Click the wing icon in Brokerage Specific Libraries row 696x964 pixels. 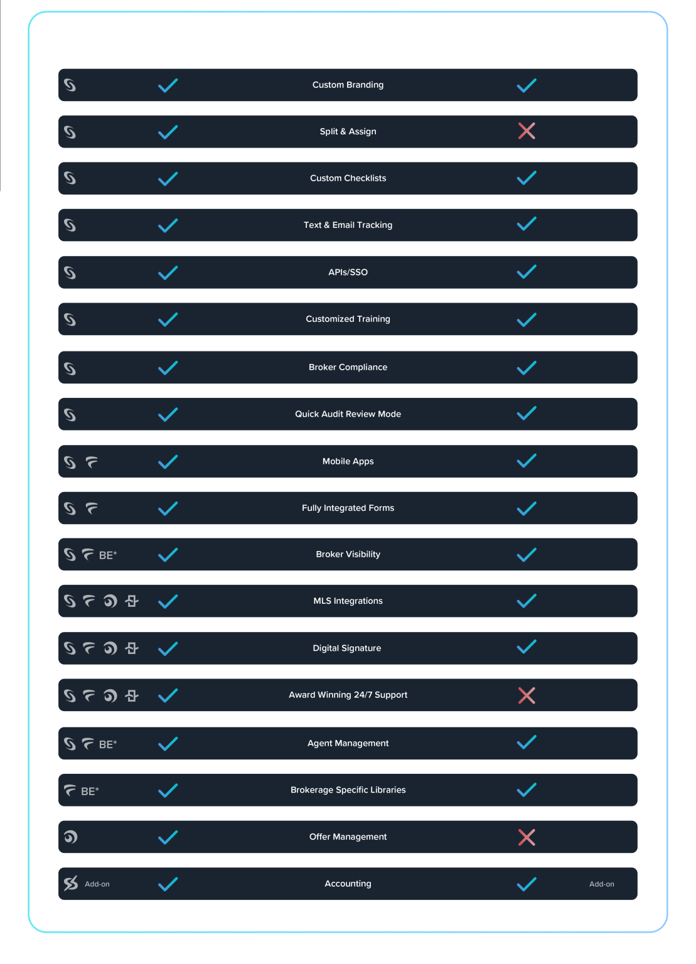70,790
